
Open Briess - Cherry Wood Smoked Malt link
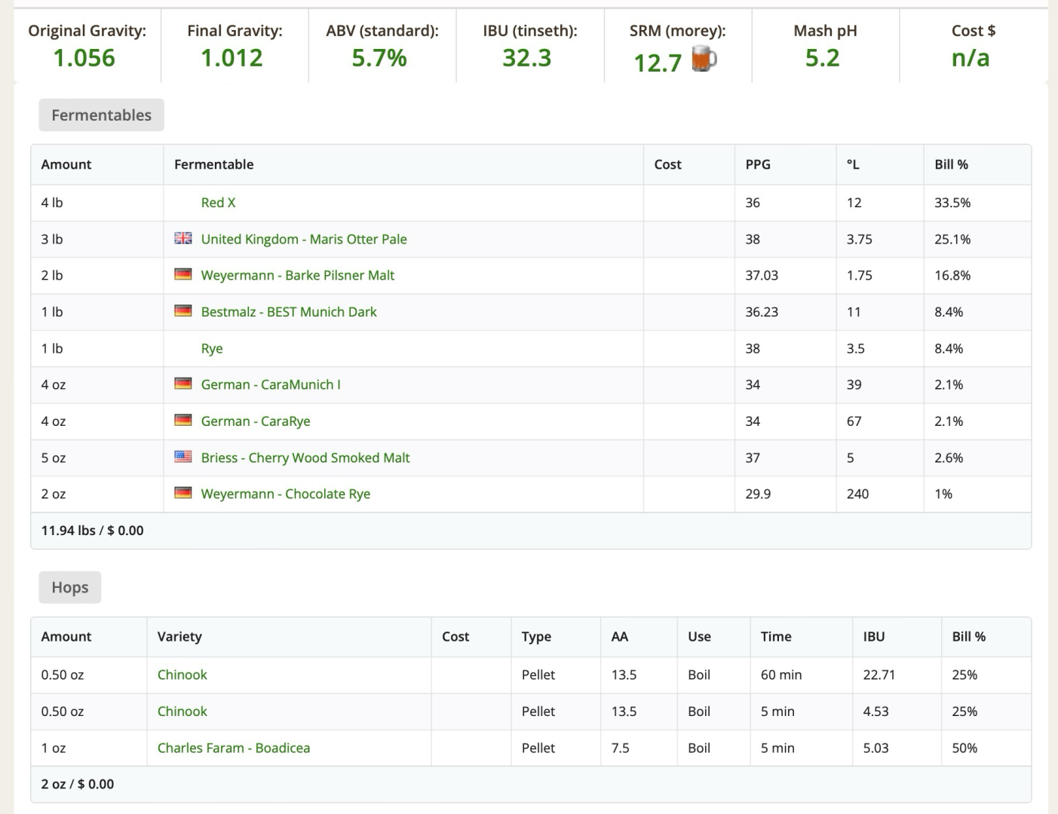[305, 457]
